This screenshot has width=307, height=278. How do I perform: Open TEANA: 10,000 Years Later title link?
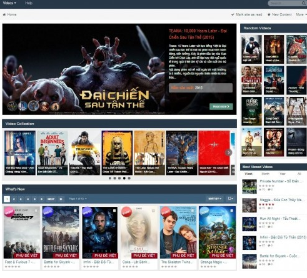(x=198, y=34)
